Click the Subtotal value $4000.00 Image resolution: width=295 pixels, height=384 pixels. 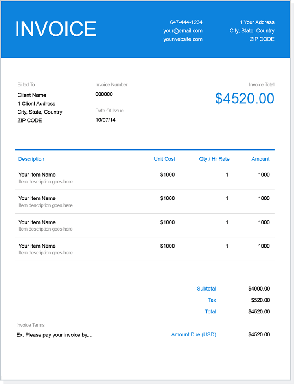tap(259, 289)
